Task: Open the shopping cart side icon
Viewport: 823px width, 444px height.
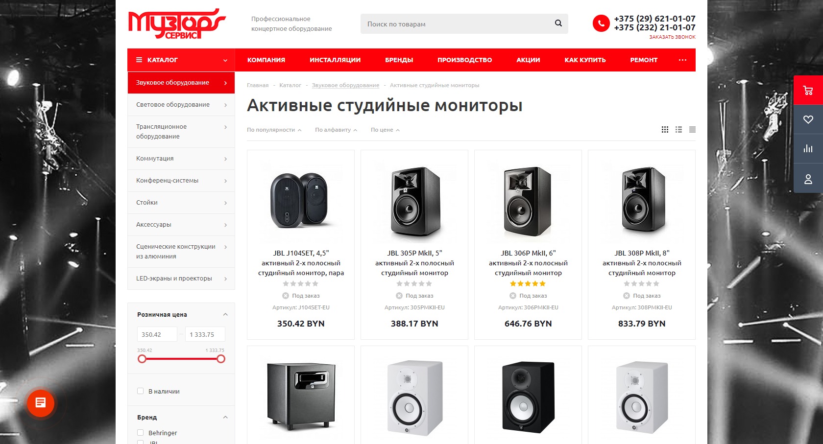Action: click(x=808, y=90)
